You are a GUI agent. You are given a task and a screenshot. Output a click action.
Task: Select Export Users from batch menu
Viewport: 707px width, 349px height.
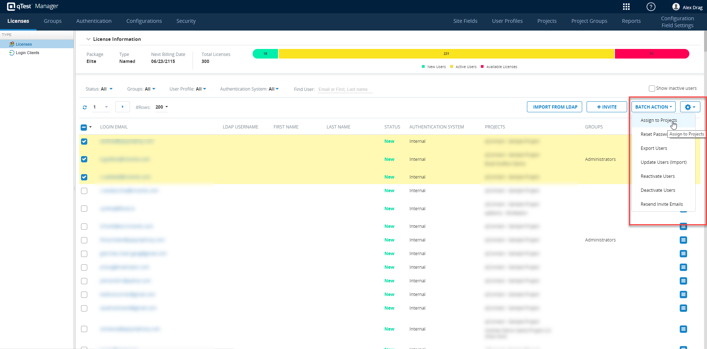click(x=654, y=148)
